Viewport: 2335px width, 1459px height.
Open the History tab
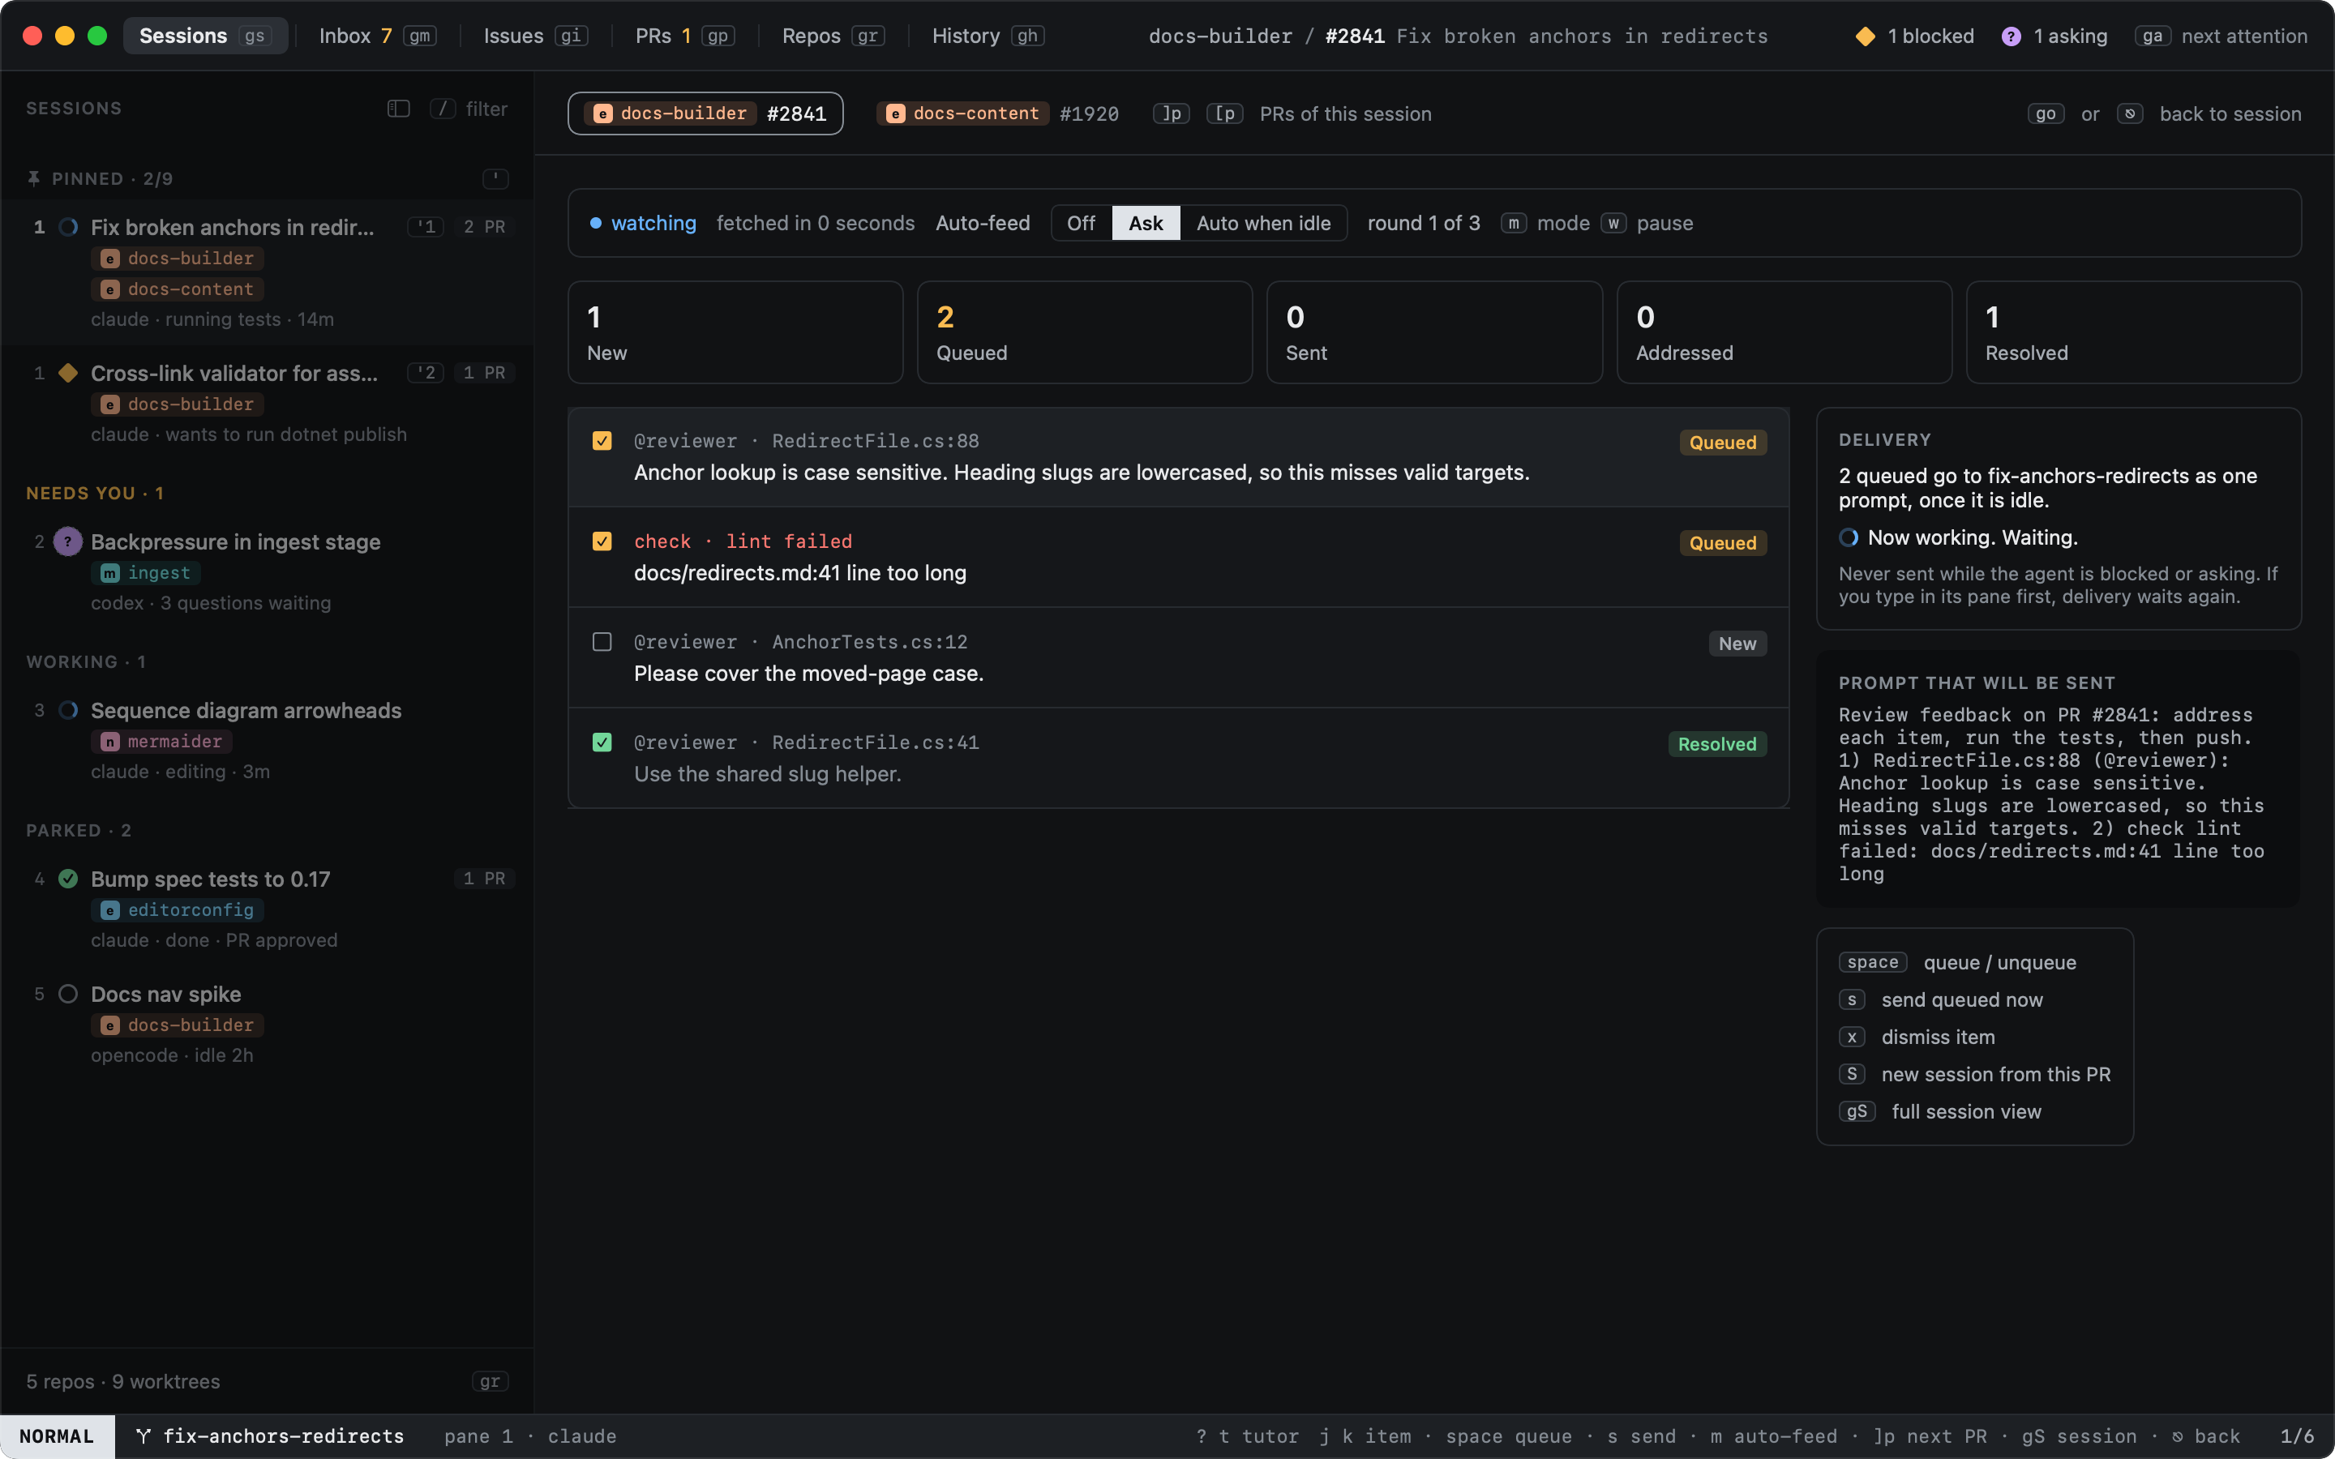(988, 36)
